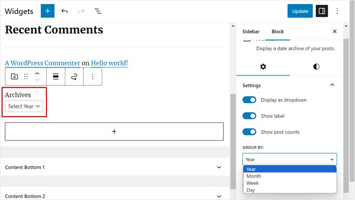Open the list view outline
355x200 pixels.
pos(98,11)
